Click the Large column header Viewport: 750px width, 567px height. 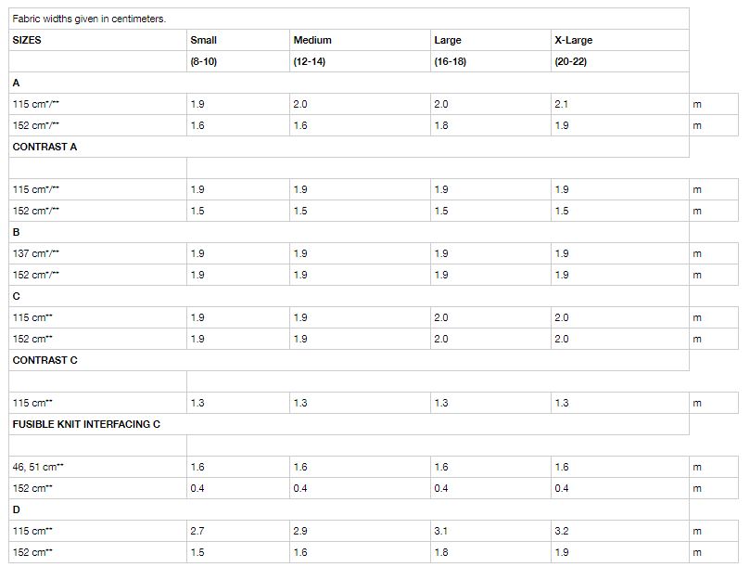pyautogui.click(x=447, y=41)
